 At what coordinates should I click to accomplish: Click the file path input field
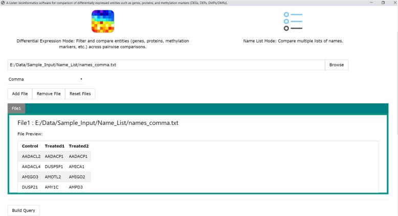[x=166, y=65]
